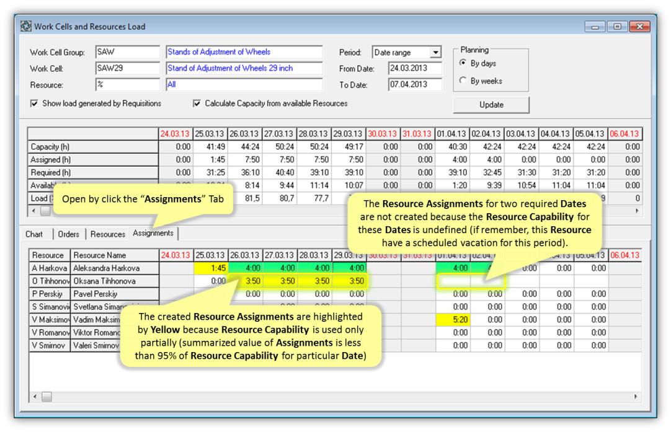Click the Work Cells app icon in title bar
Screen dimensions: 671x432
pyautogui.click(x=26, y=26)
